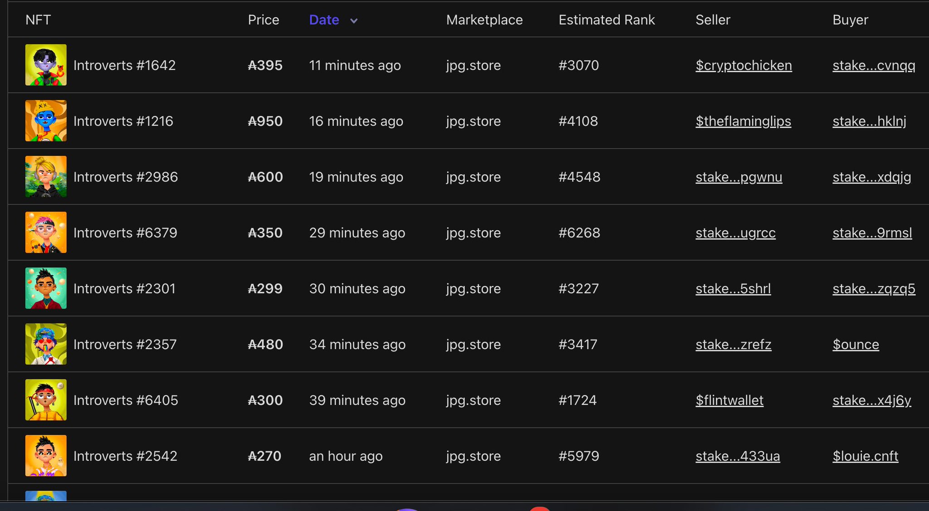Open seller $cryptochicken profile link
929x511 pixels.
[x=743, y=65]
